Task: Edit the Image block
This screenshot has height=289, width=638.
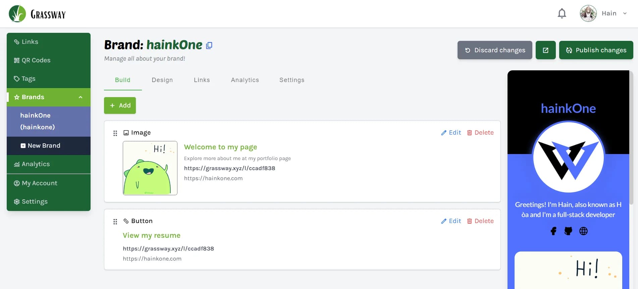Action: pyautogui.click(x=451, y=133)
